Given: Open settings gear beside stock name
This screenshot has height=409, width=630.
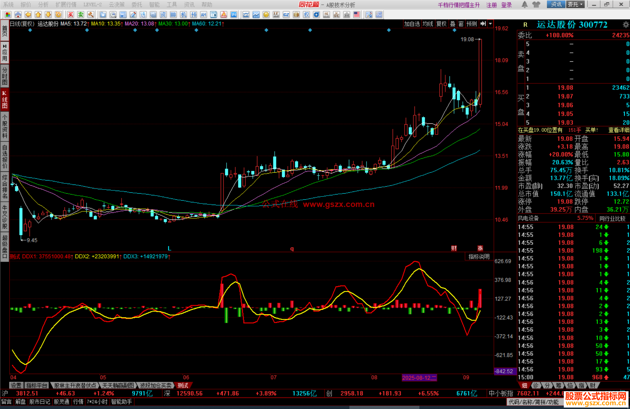Looking at the screenshot, I should 625,25.
